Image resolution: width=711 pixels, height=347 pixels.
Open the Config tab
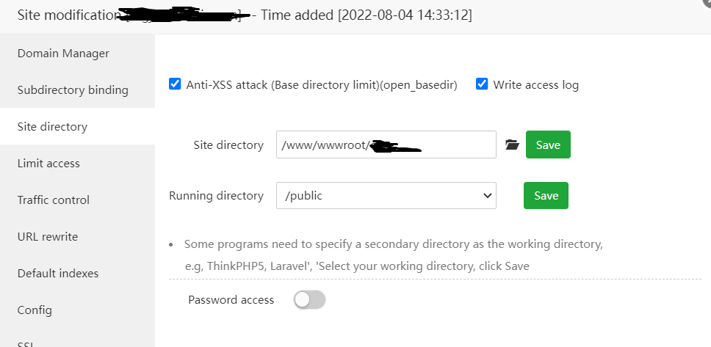pos(35,310)
